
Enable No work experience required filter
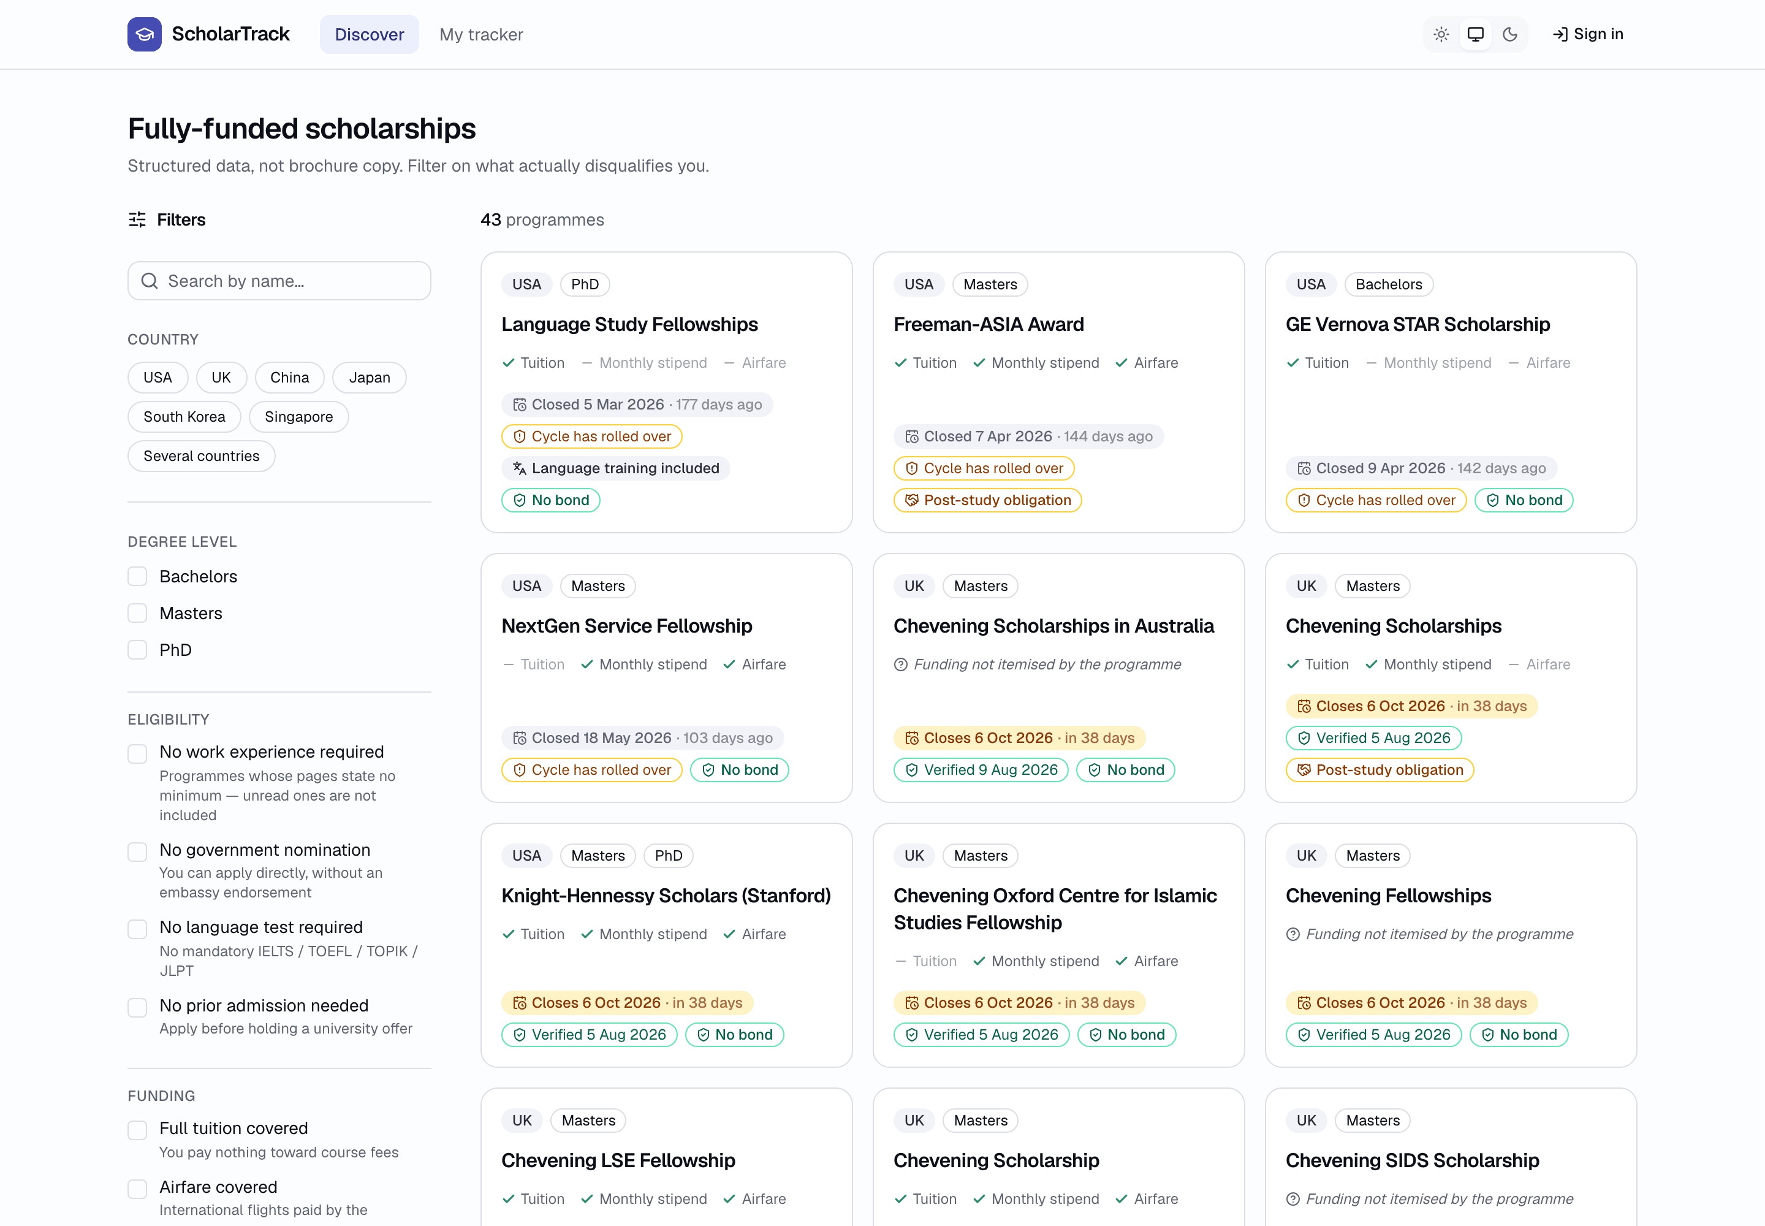tap(137, 753)
